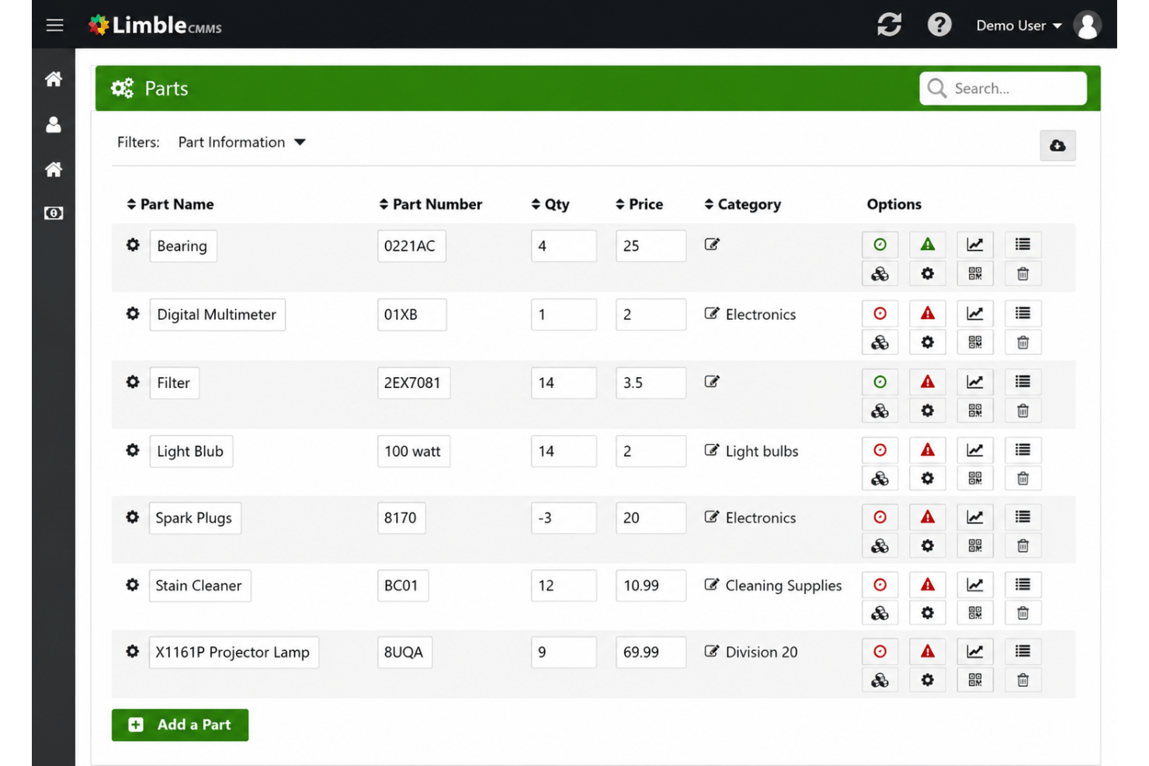Open the help question mark icon

(x=939, y=25)
